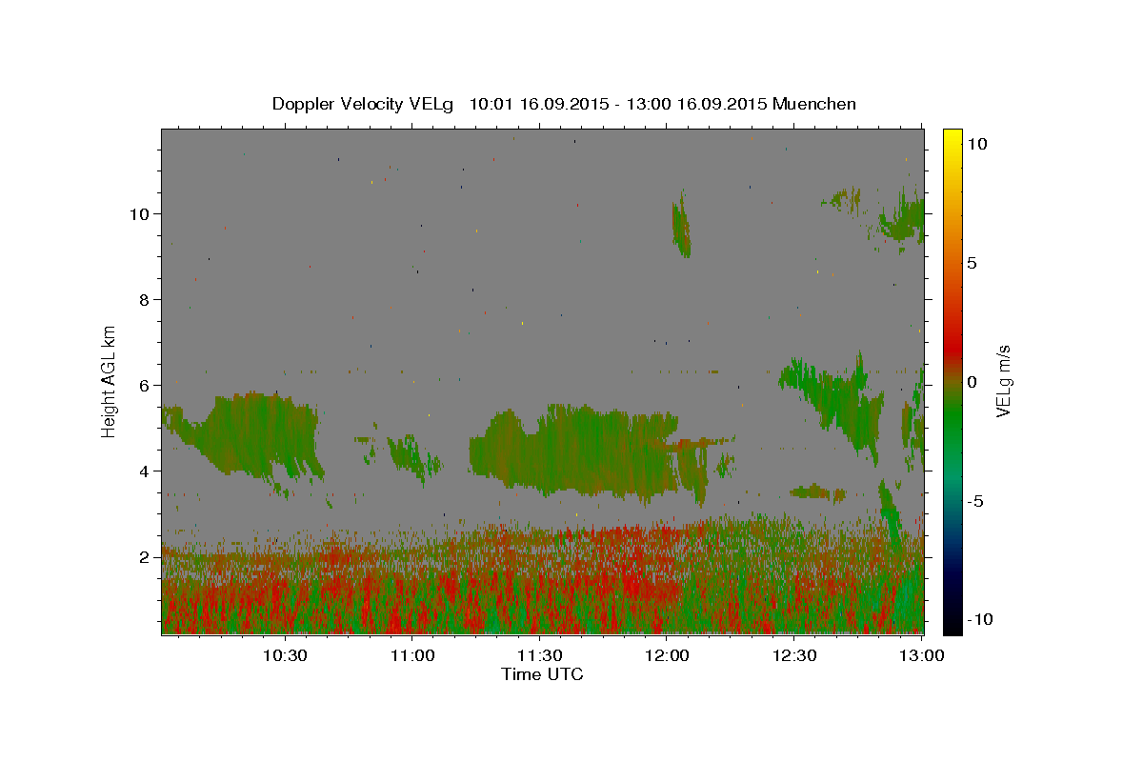The image size is (1143, 762).
Task: Click the small echo at 3.5 km near 12:35
Action: pyautogui.click(x=817, y=492)
